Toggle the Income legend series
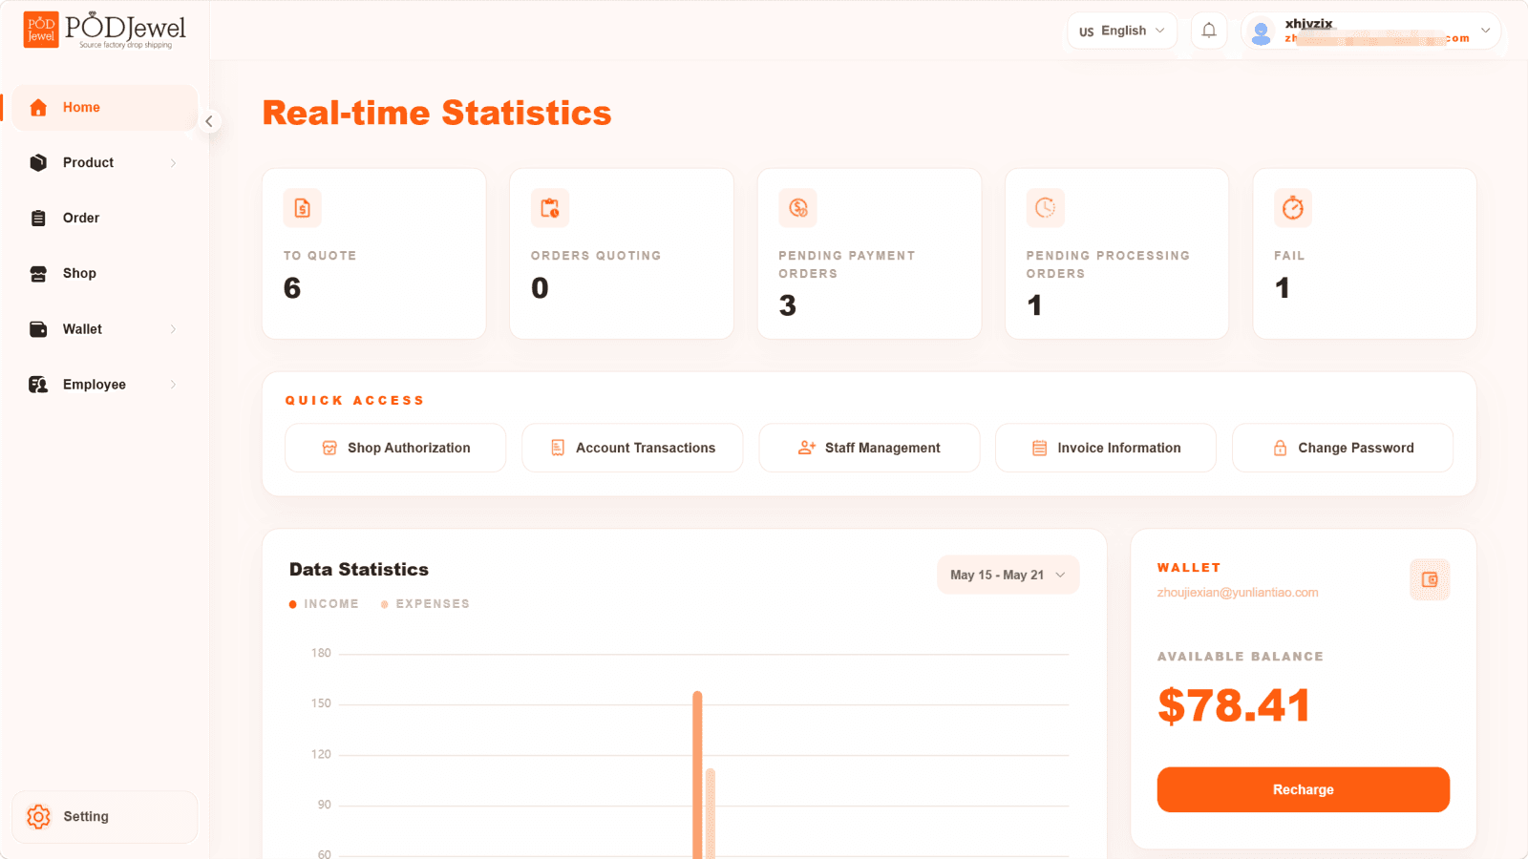Viewport: 1528px width, 859px height. tap(324, 604)
